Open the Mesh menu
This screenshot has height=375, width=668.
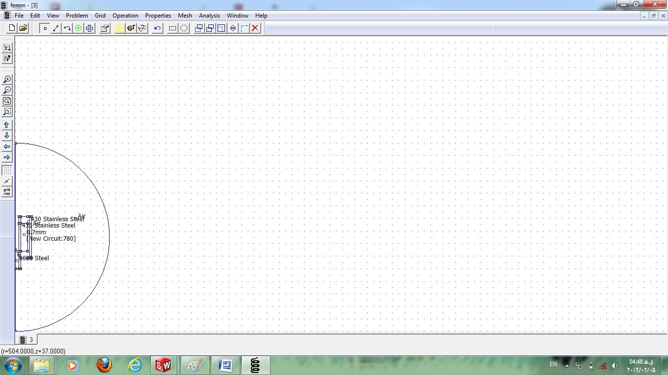[x=185, y=16]
